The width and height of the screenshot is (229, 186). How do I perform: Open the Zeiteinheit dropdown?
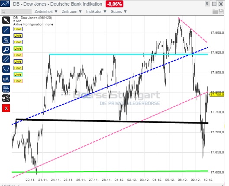(46, 12)
